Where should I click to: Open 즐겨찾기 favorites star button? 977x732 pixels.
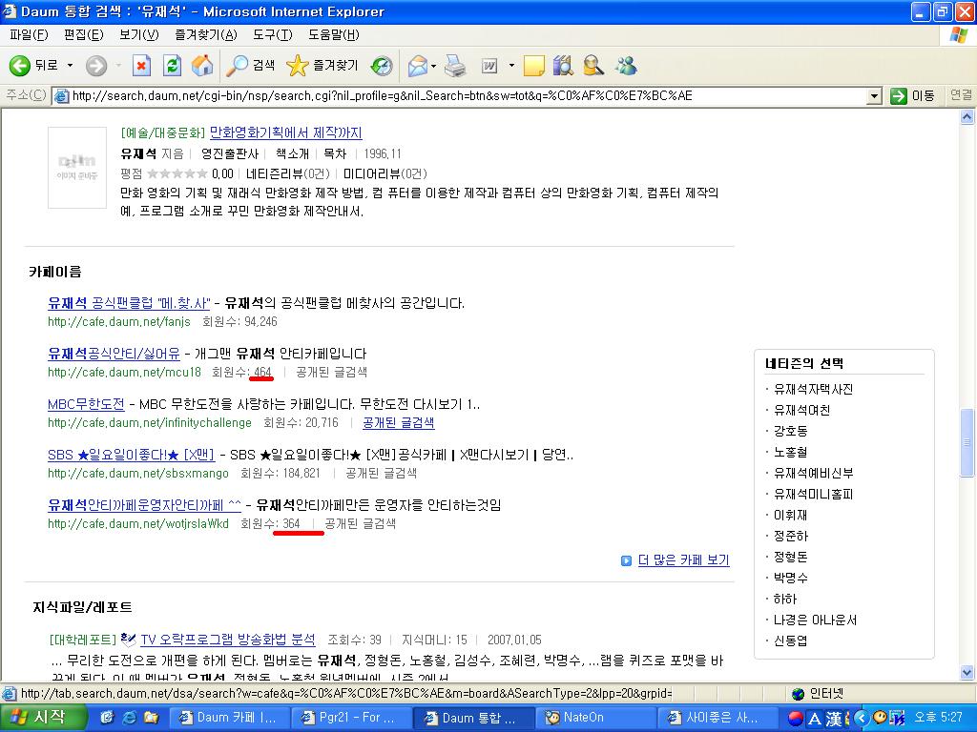tap(322, 66)
